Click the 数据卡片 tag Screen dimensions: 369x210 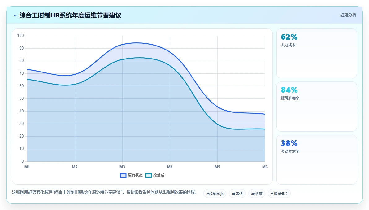[279, 194]
